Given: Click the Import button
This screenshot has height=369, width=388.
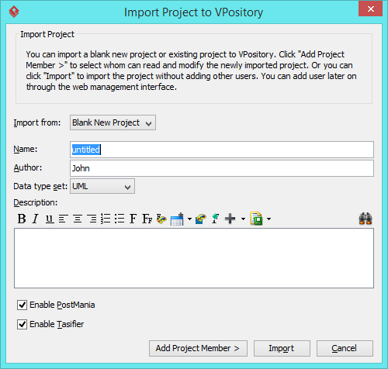Looking at the screenshot, I should [282, 348].
